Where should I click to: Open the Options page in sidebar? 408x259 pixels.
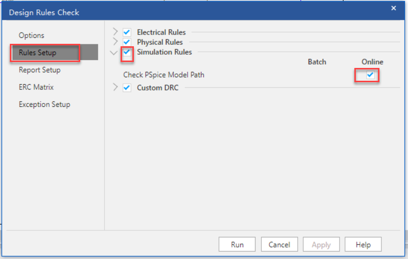pyautogui.click(x=31, y=35)
